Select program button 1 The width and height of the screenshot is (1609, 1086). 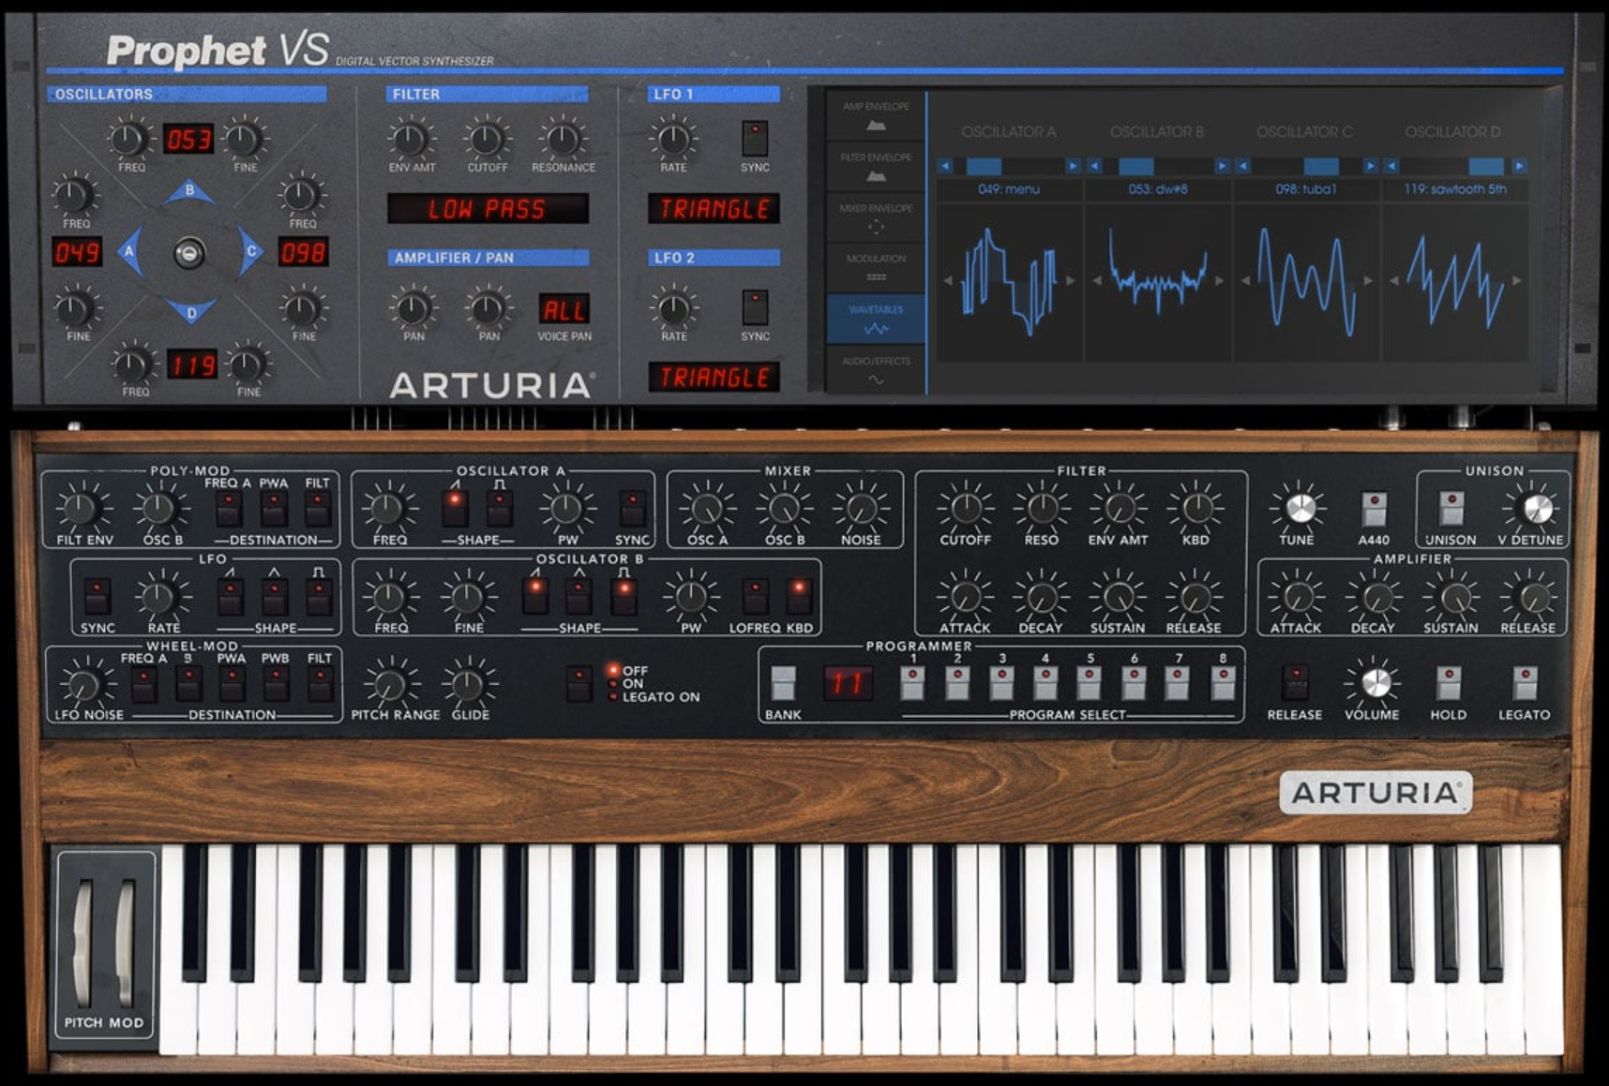click(x=912, y=683)
